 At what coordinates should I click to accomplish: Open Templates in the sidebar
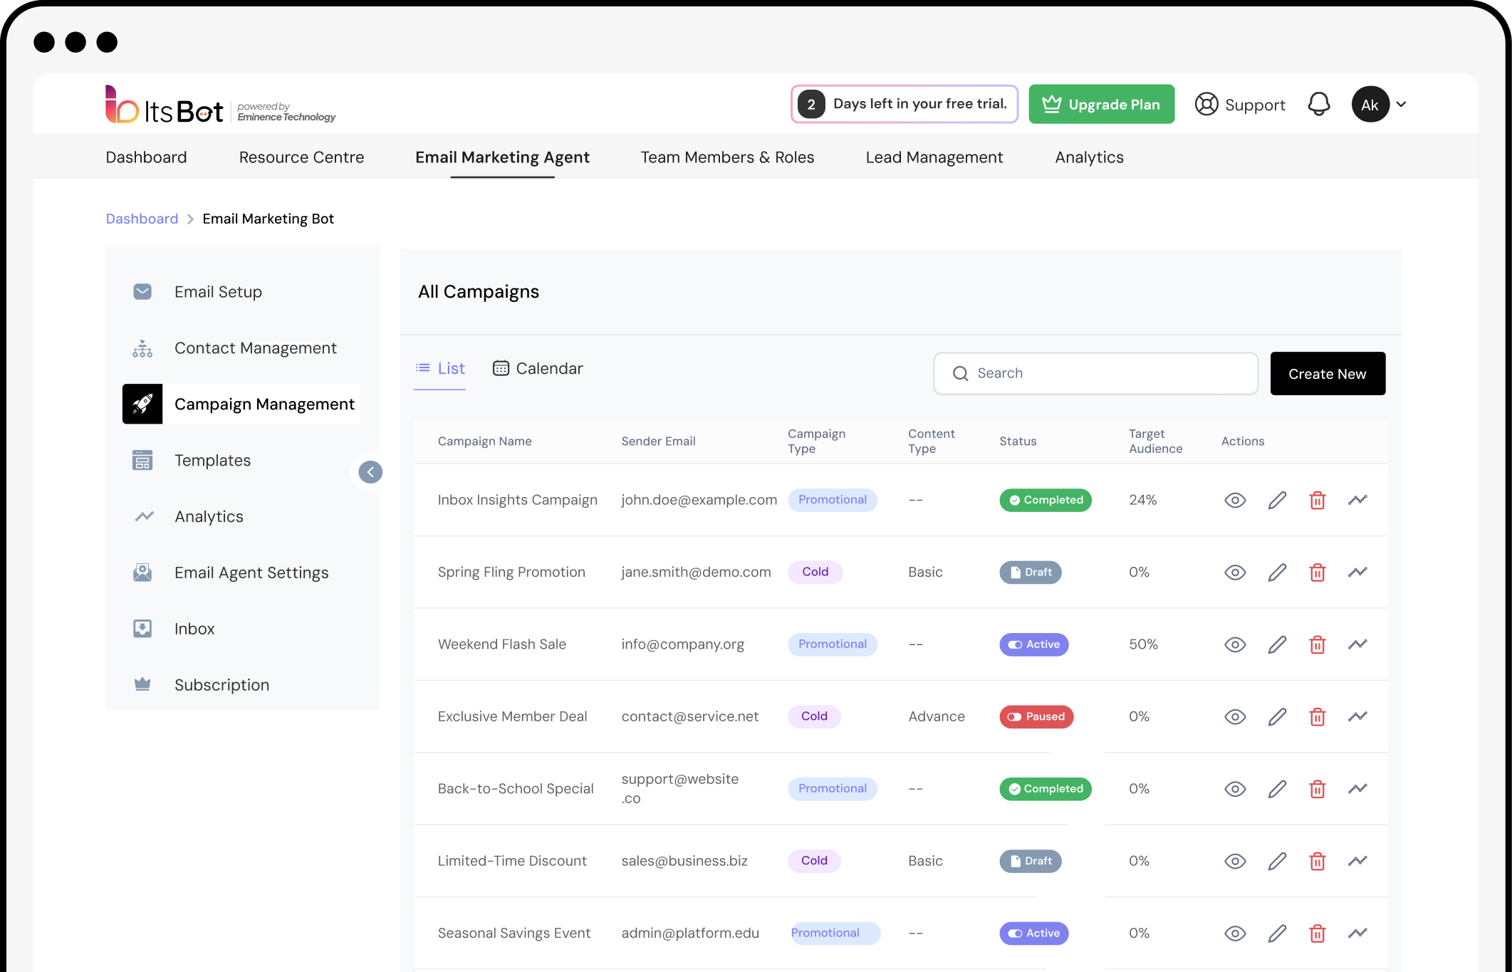212,461
